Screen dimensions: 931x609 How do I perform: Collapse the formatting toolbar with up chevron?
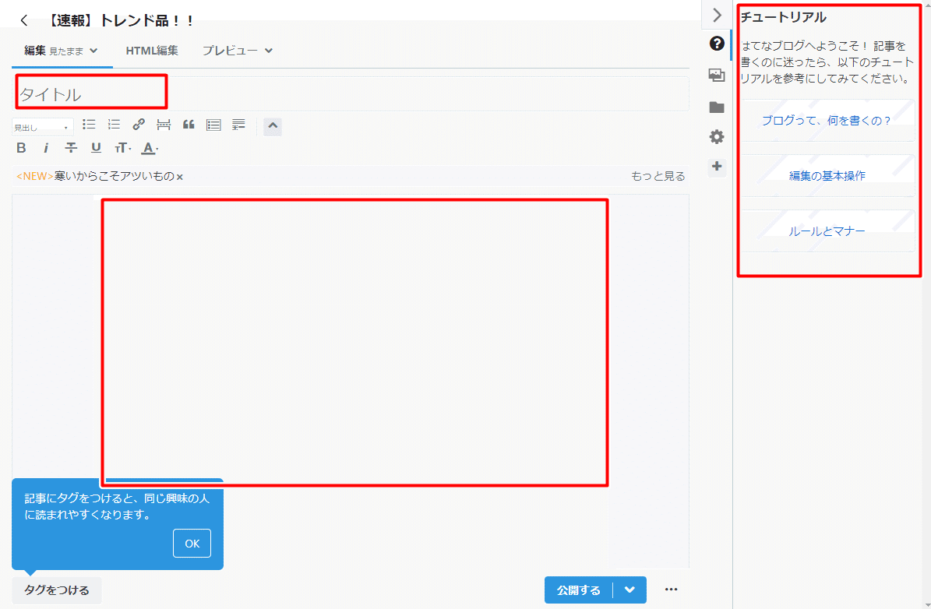[273, 126]
